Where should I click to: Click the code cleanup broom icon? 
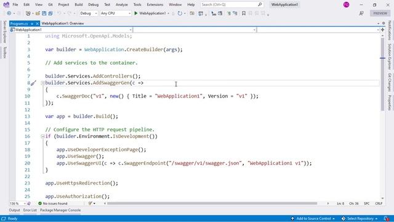pos(90,203)
